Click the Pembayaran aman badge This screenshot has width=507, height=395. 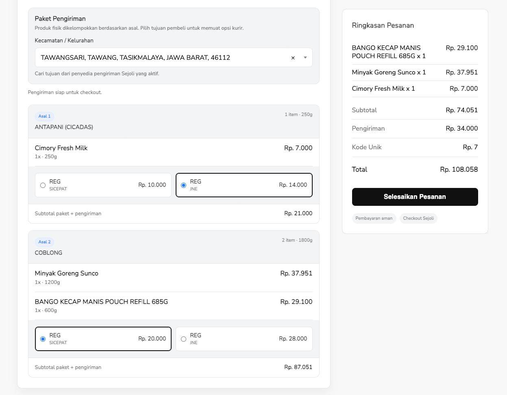(x=374, y=218)
